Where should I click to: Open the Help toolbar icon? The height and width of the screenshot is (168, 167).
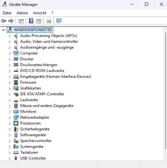(x=31, y=21)
